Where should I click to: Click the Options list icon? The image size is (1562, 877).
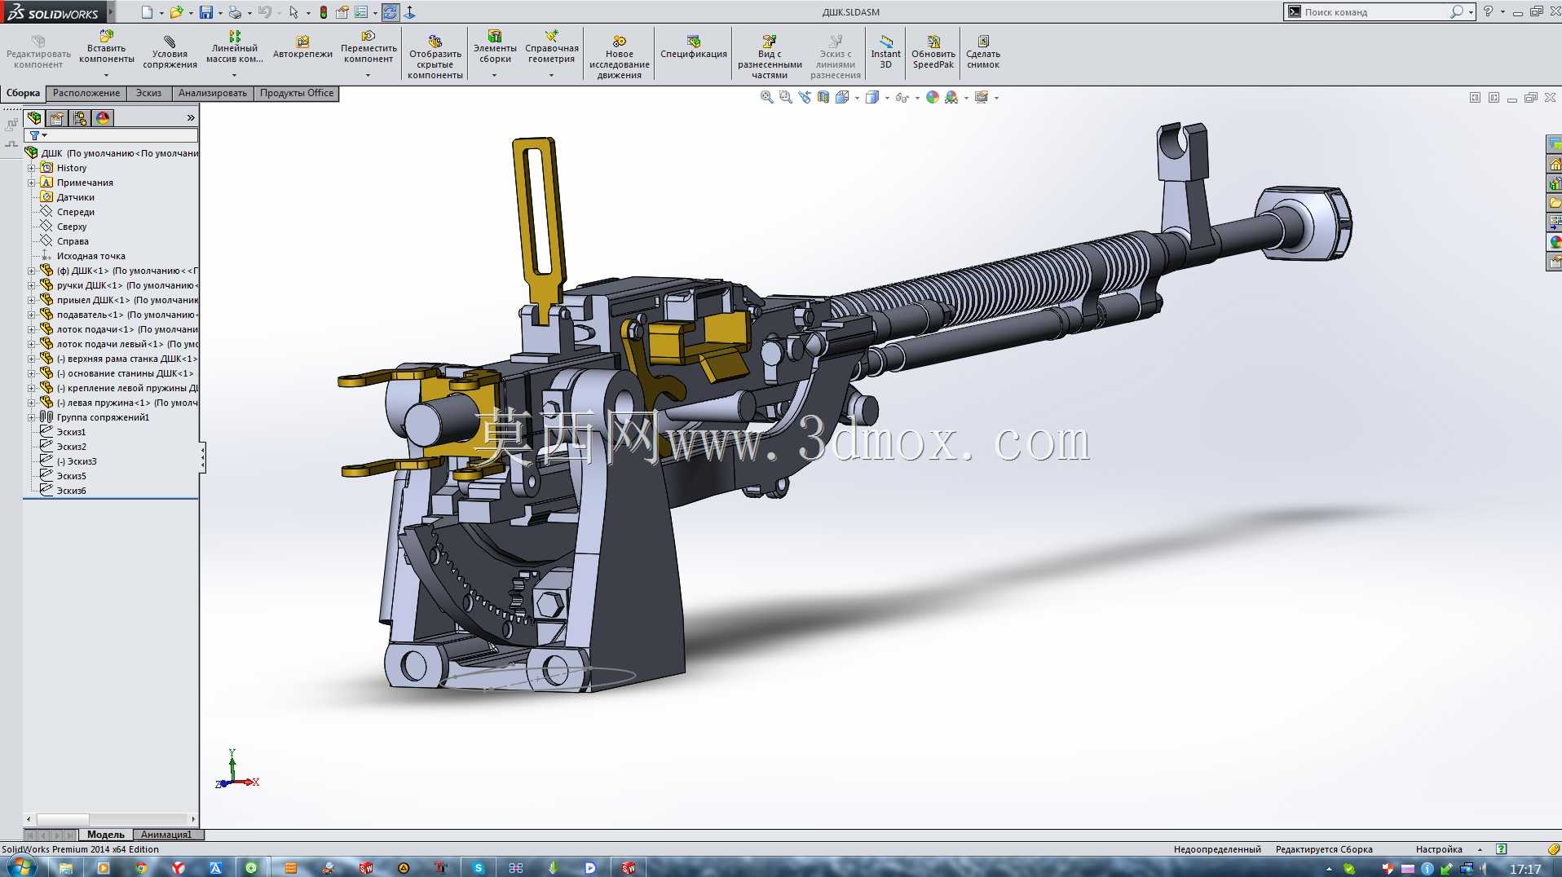point(361,12)
